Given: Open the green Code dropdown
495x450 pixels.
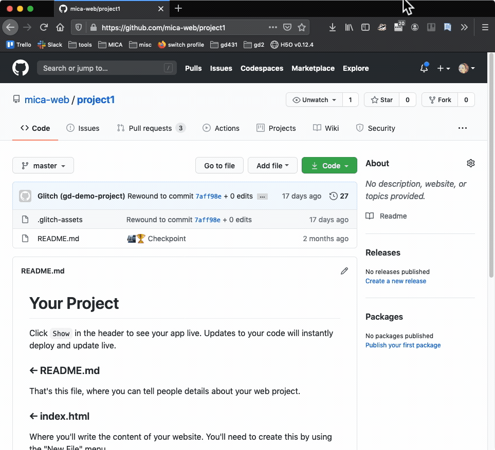Looking at the screenshot, I should pyautogui.click(x=329, y=165).
